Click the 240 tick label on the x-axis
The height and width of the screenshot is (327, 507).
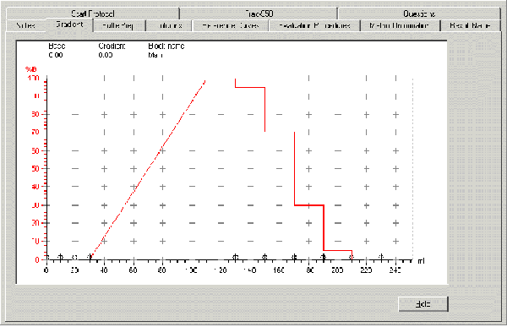pyautogui.click(x=395, y=270)
